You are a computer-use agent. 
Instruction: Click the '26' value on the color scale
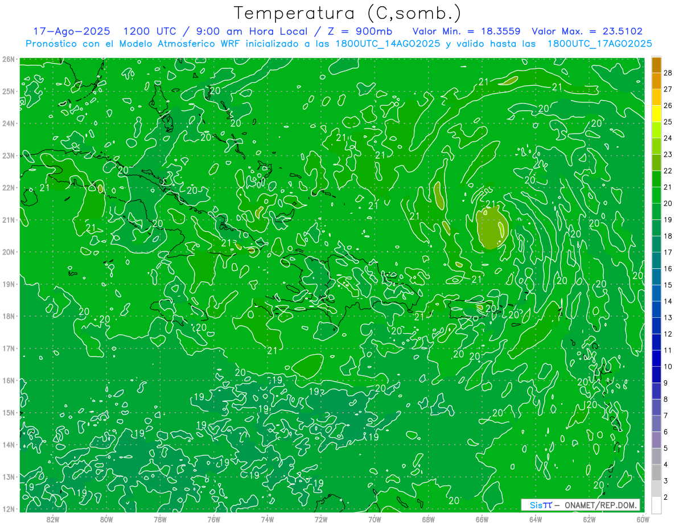coord(668,105)
